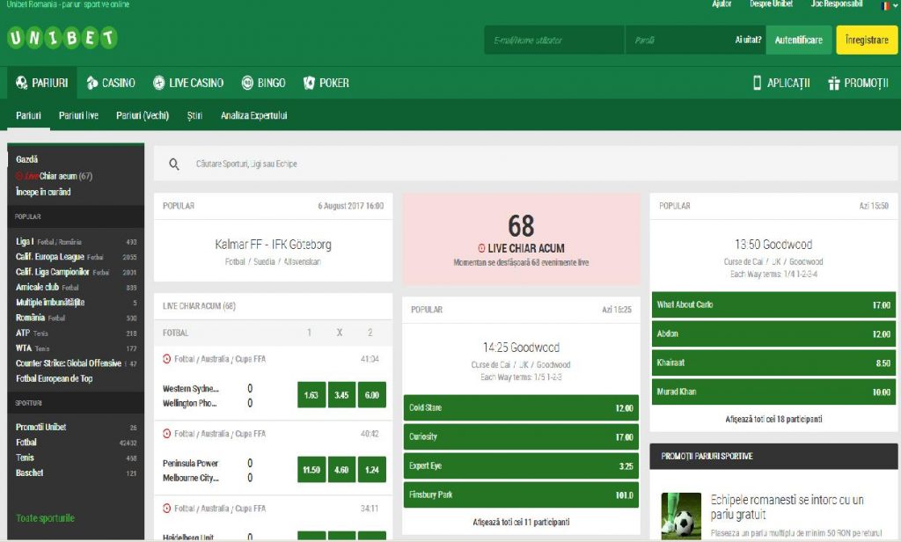Click the Poker cards icon
The width and height of the screenshot is (901, 542).
click(309, 83)
